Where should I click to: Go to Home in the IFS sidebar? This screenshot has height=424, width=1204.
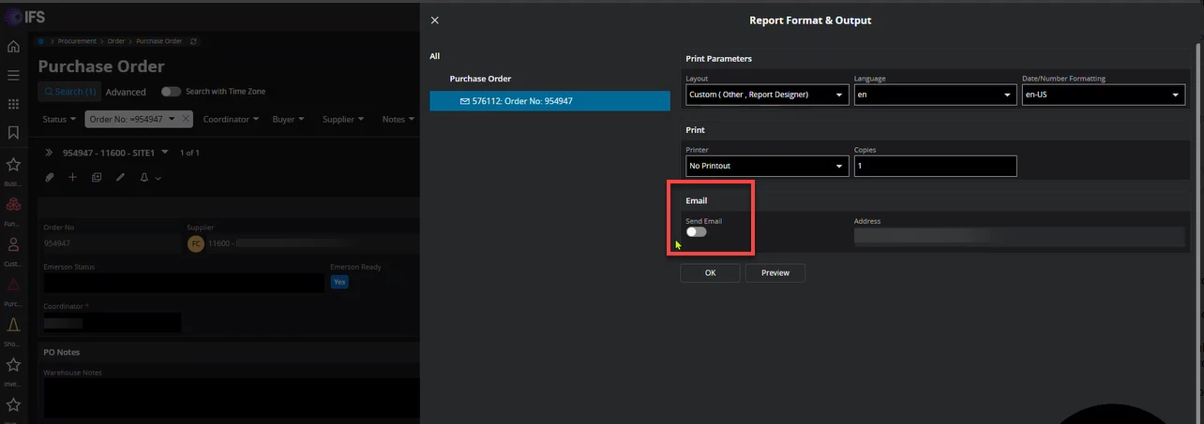coord(13,46)
